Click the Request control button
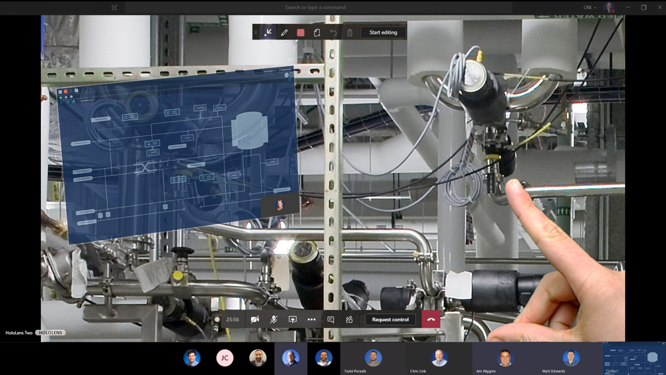Image resolution: width=666 pixels, height=375 pixels. [390, 320]
